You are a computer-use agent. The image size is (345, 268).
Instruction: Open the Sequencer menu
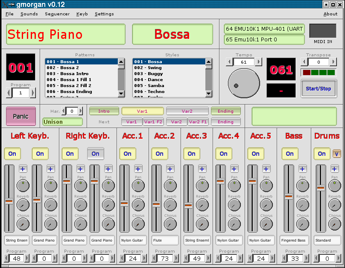click(57, 14)
